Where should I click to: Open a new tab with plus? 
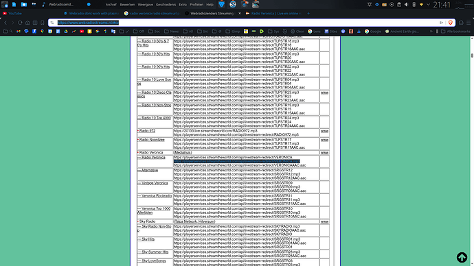308,13
